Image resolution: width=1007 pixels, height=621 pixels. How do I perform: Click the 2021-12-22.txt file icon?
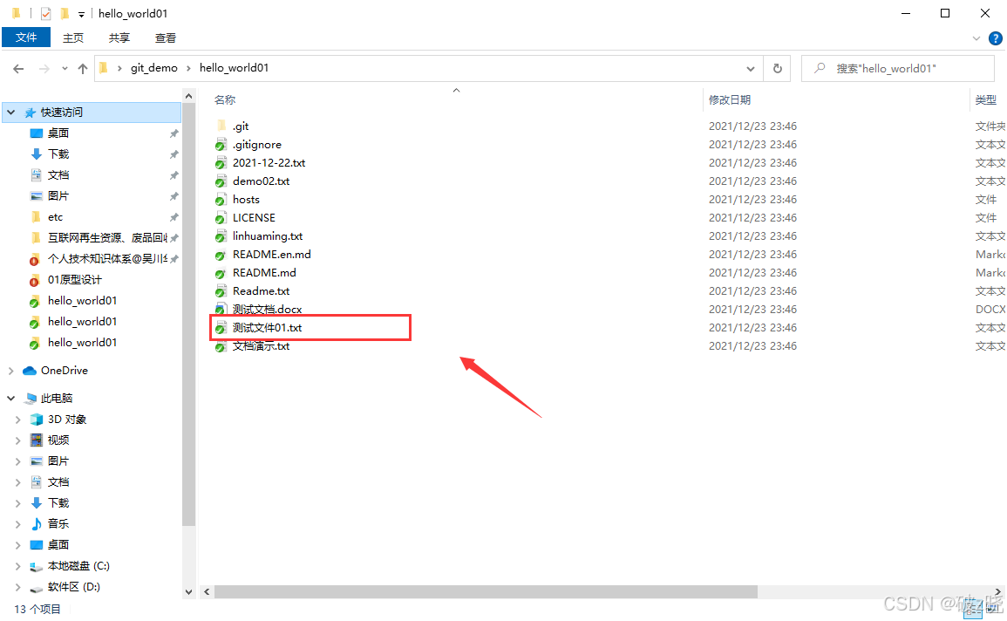221,163
